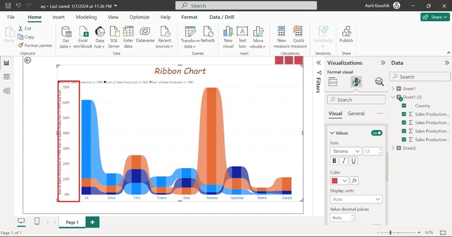Switch to desktop layout icon
Viewport: 452px width, 237px height.
(21, 221)
